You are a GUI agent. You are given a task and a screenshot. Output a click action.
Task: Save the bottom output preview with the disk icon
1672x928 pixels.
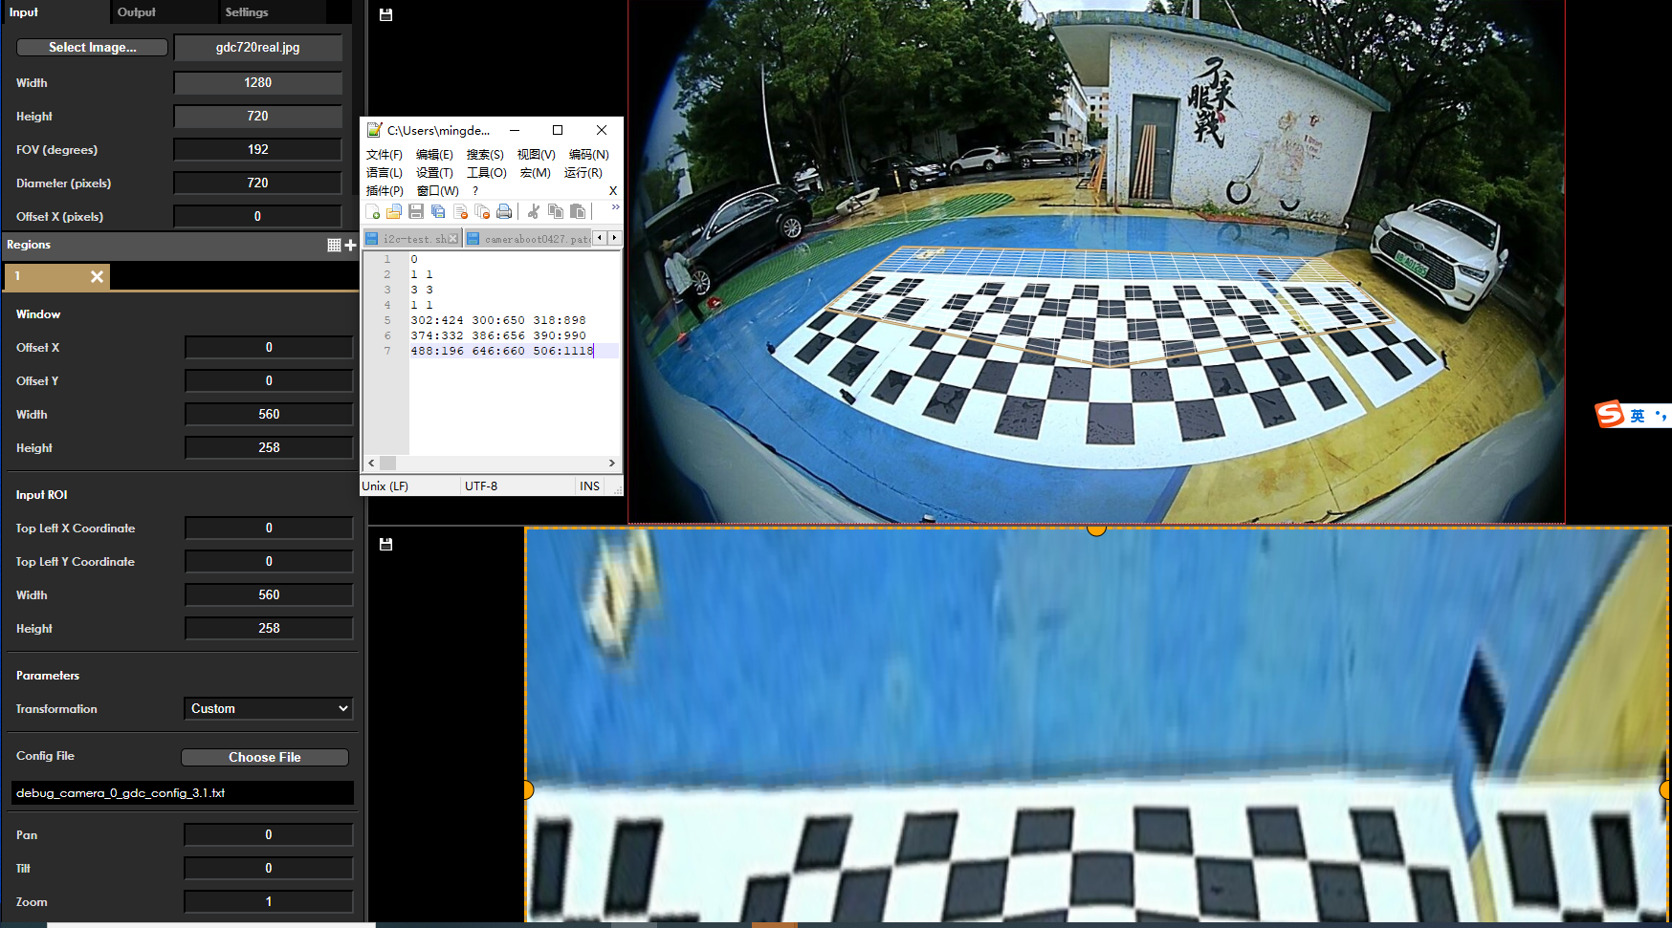[386, 545]
